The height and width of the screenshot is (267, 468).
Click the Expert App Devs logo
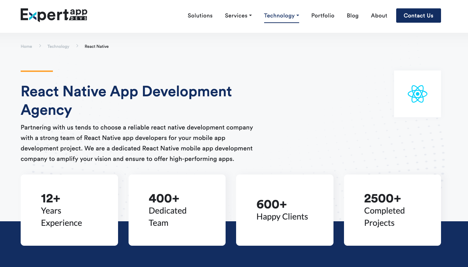click(54, 15)
